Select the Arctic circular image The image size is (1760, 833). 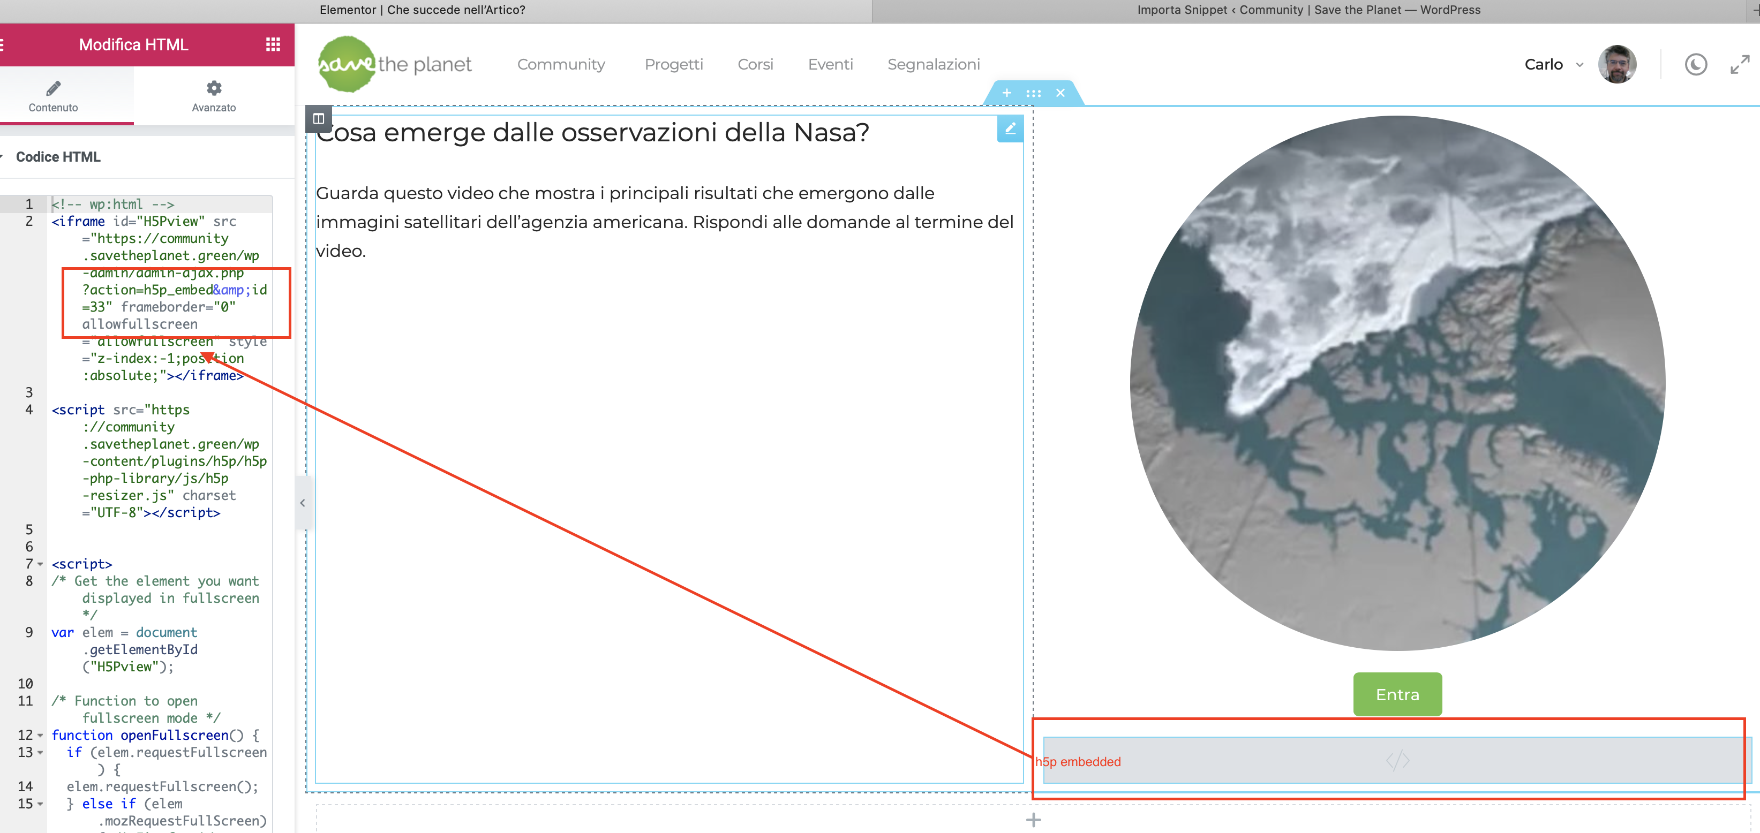(1397, 383)
